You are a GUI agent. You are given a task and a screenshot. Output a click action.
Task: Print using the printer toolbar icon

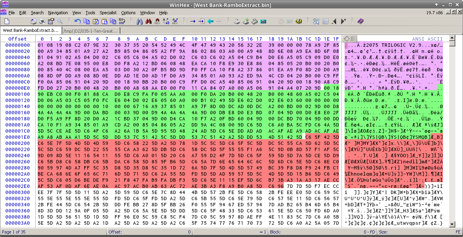42,21
